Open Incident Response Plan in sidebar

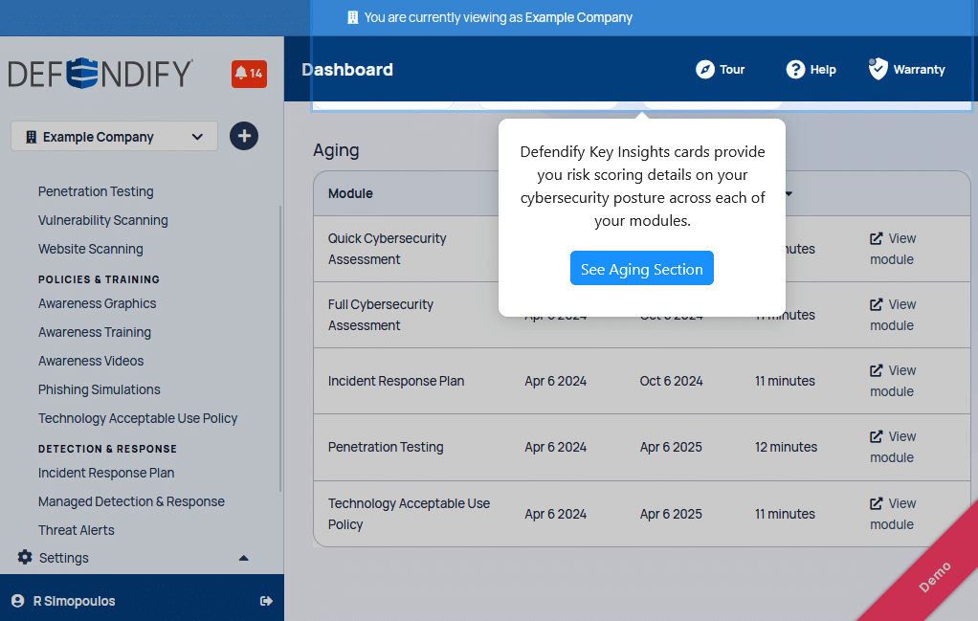point(106,474)
